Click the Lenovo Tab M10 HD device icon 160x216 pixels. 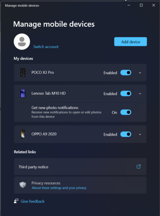23,93
